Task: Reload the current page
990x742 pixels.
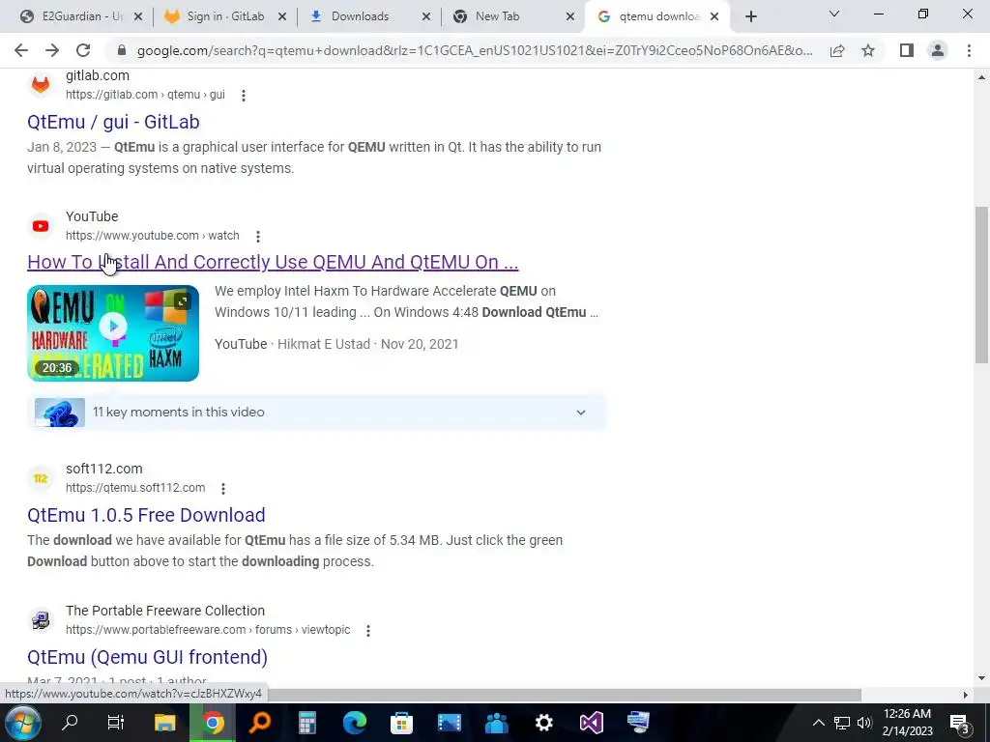Action: pyautogui.click(x=83, y=50)
